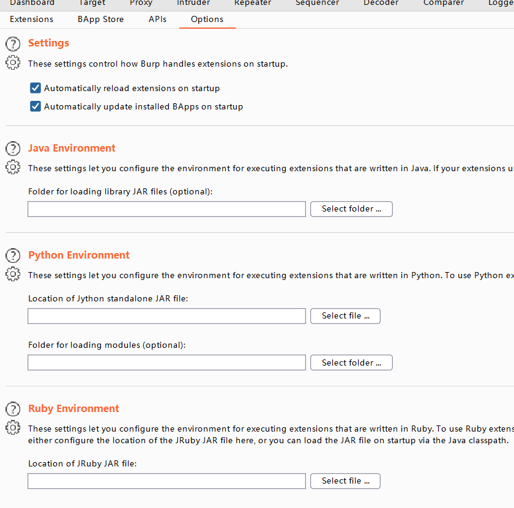Click label 'Location of Jython standalone JAR file:'
This screenshot has height=508, width=514.
click(x=108, y=299)
